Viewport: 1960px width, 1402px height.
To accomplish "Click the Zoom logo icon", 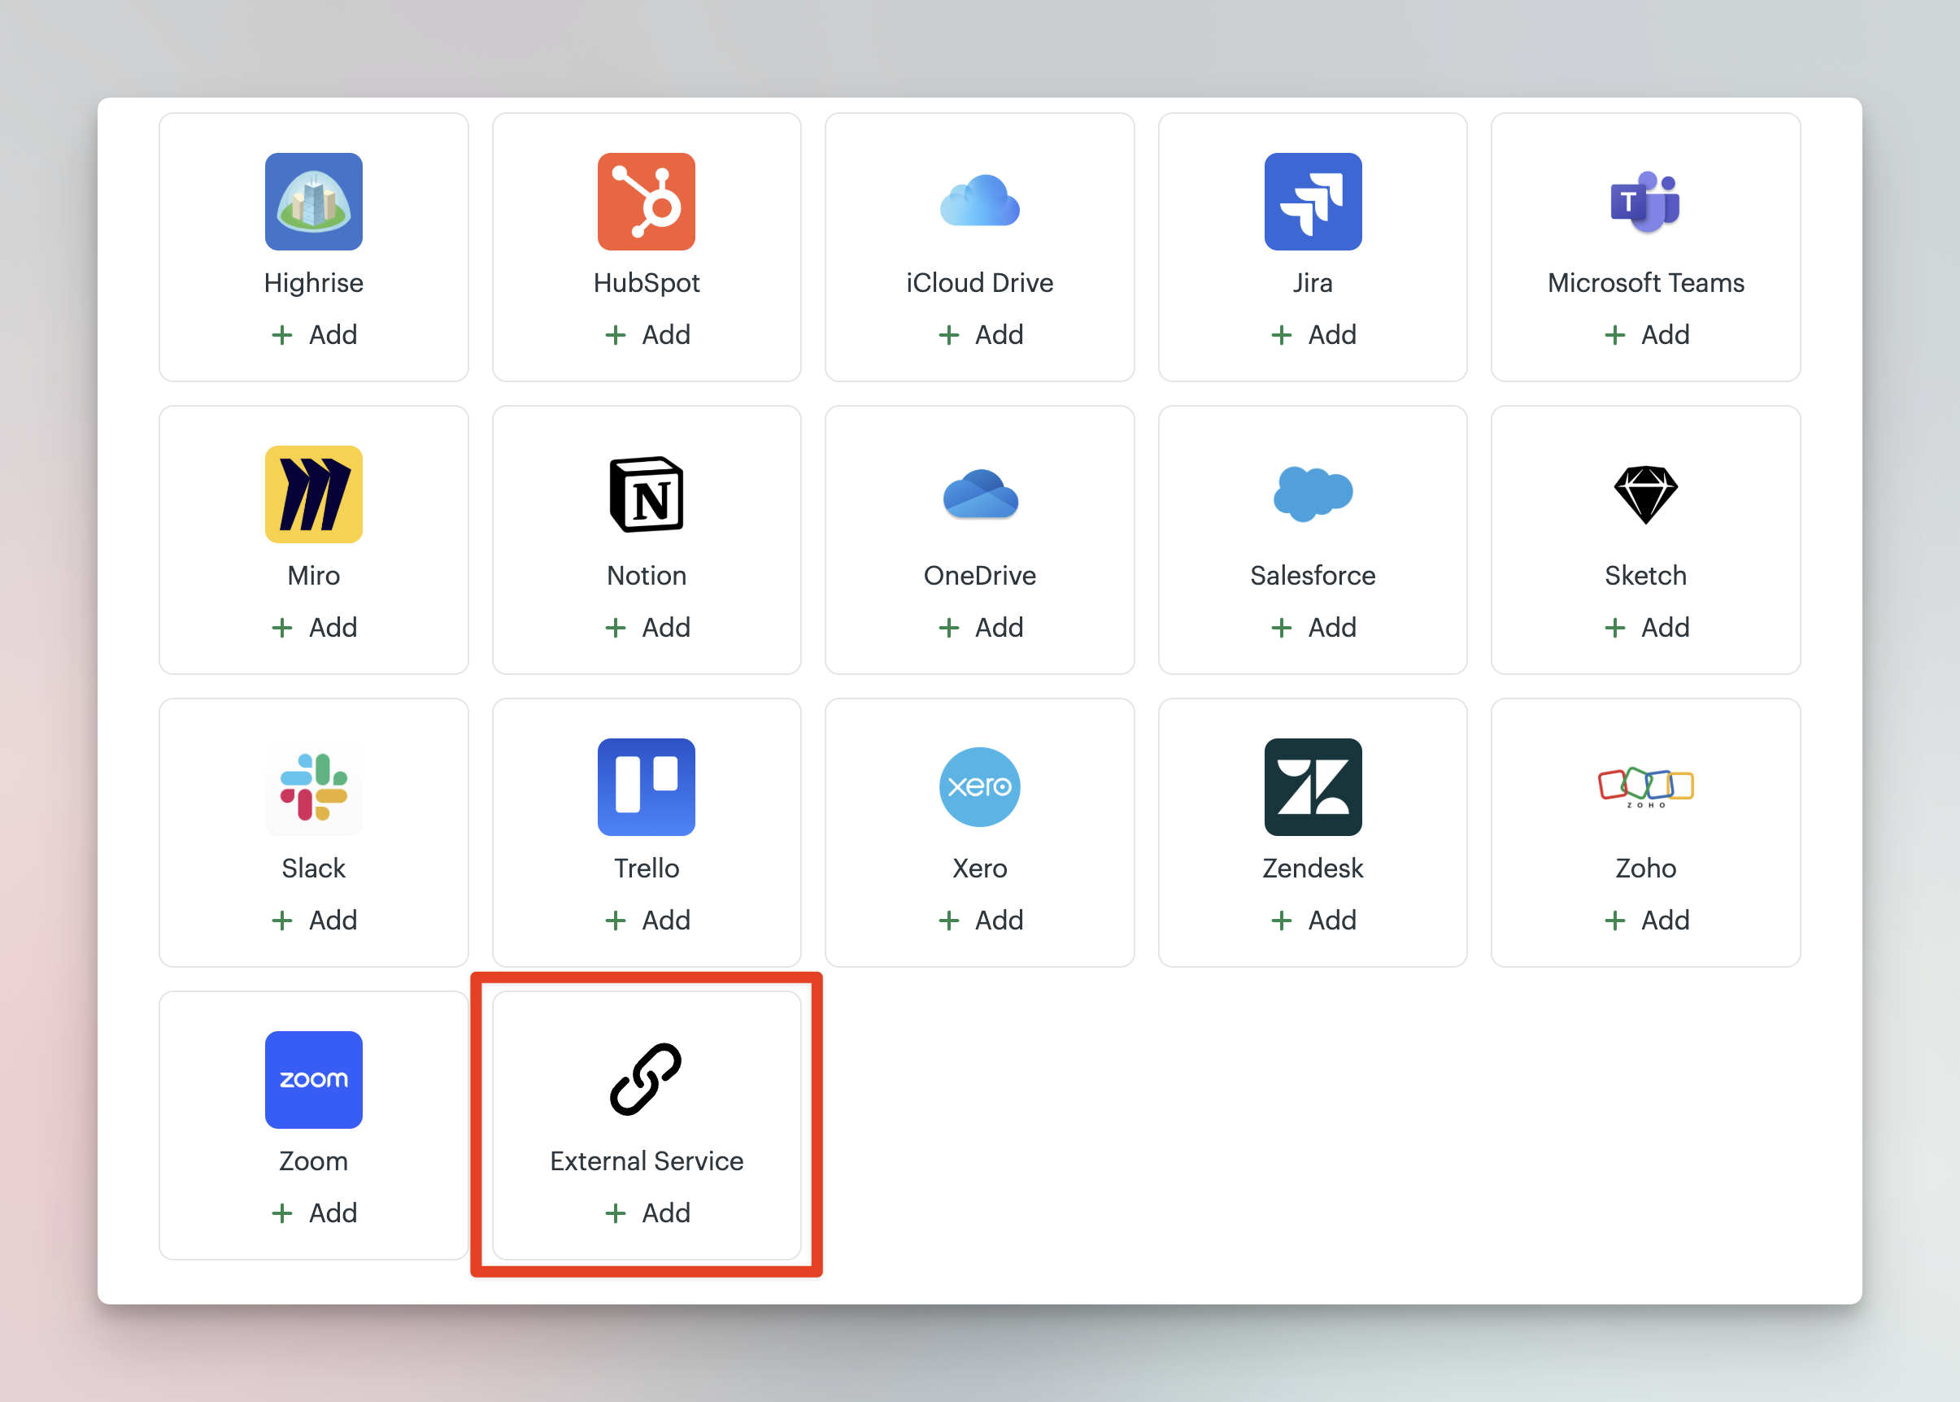I will tap(313, 1079).
